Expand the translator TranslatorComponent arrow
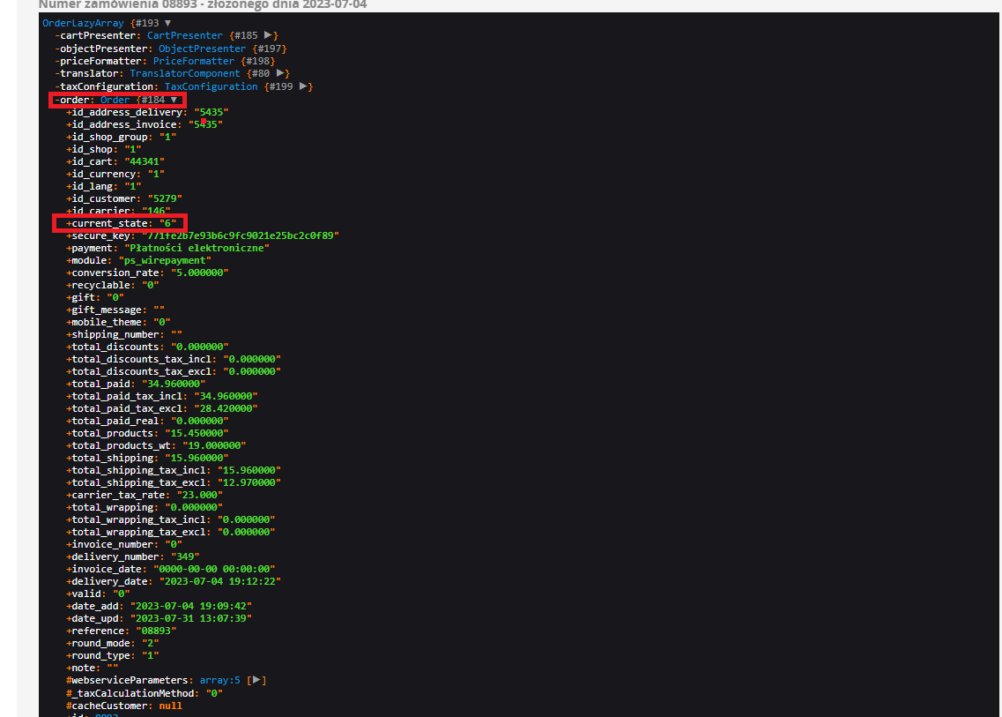Viewport: 1002px width, 717px height. (x=280, y=73)
